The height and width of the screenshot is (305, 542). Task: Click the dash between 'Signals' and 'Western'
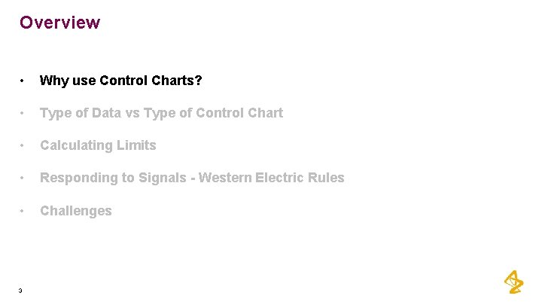click(x=193, y=178)
